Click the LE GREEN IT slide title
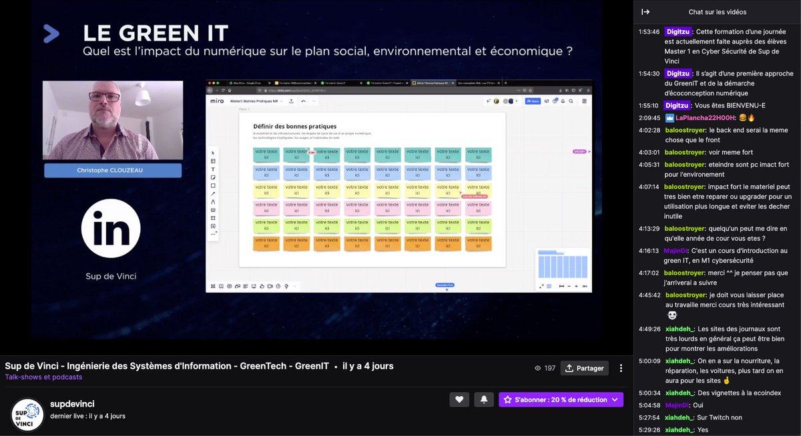Image resolution: width=801 pixels, height=436 pixels. click(155, 33)
